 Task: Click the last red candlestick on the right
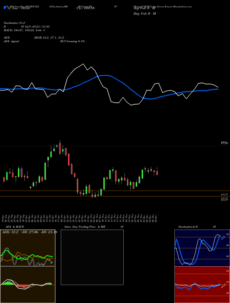point(157,173)
